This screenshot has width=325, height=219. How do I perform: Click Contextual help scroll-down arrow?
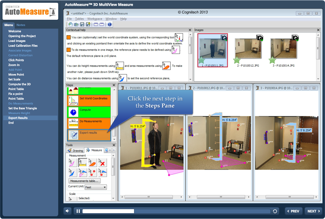click(190, 80)
